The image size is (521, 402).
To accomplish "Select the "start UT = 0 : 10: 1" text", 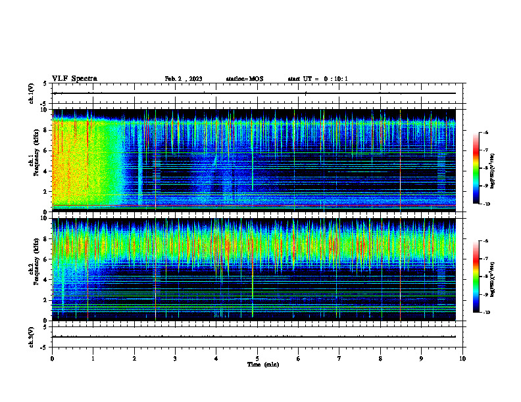I will click(318, 79).
